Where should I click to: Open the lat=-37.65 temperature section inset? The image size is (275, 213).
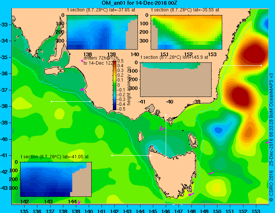pyautogui.click(x=102, y=32)
